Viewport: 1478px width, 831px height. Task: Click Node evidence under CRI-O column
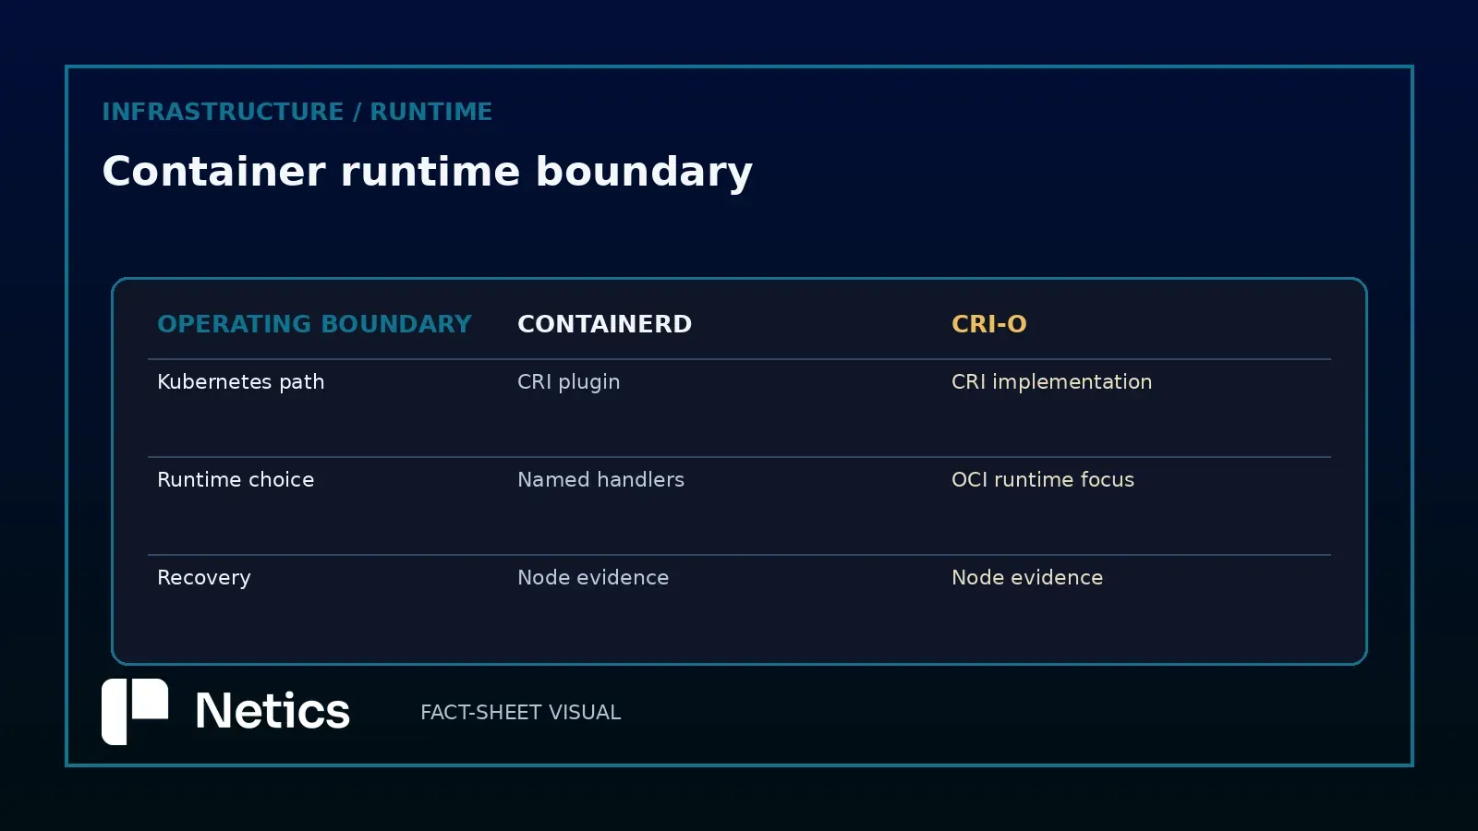(1027, 578)
